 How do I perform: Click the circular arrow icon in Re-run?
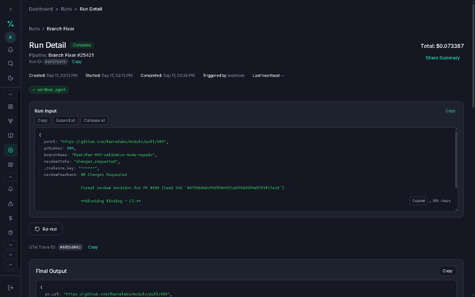(37, 229)
